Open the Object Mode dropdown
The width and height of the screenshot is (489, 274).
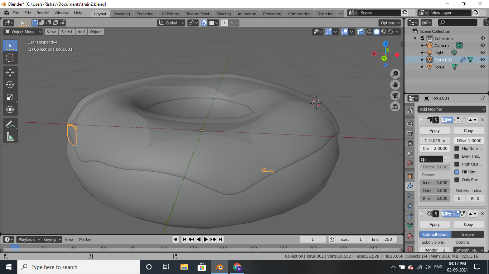[x=23, y=32]
